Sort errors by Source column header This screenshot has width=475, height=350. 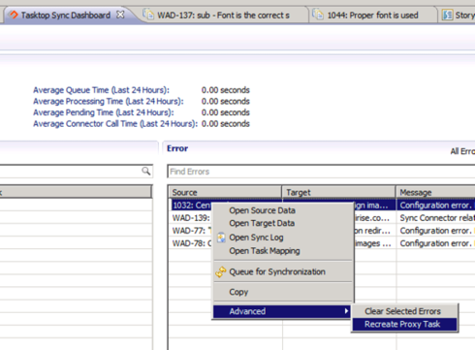pos(225,192)
